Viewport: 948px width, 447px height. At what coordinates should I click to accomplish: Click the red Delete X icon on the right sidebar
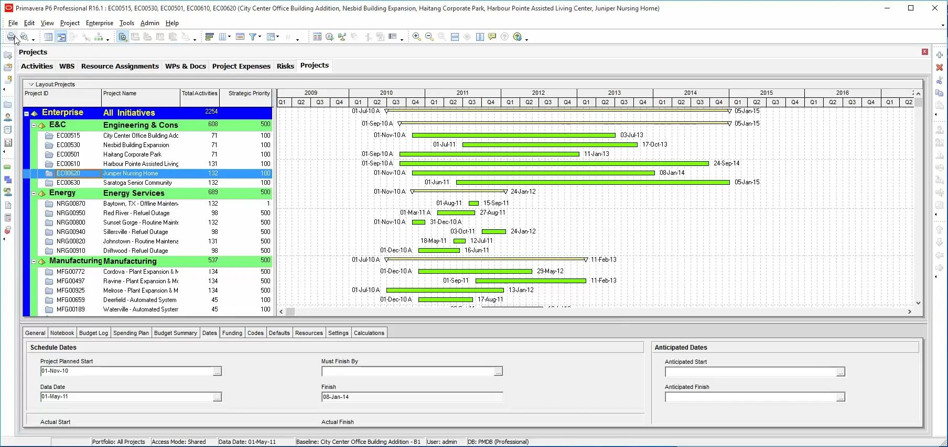point(940,68)
